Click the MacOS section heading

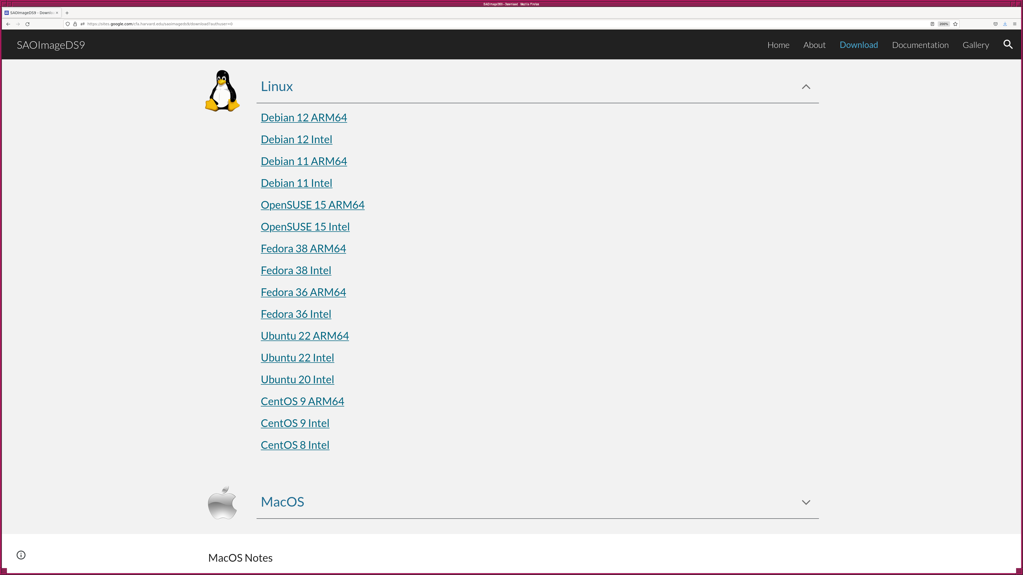[x=282, y=502]
